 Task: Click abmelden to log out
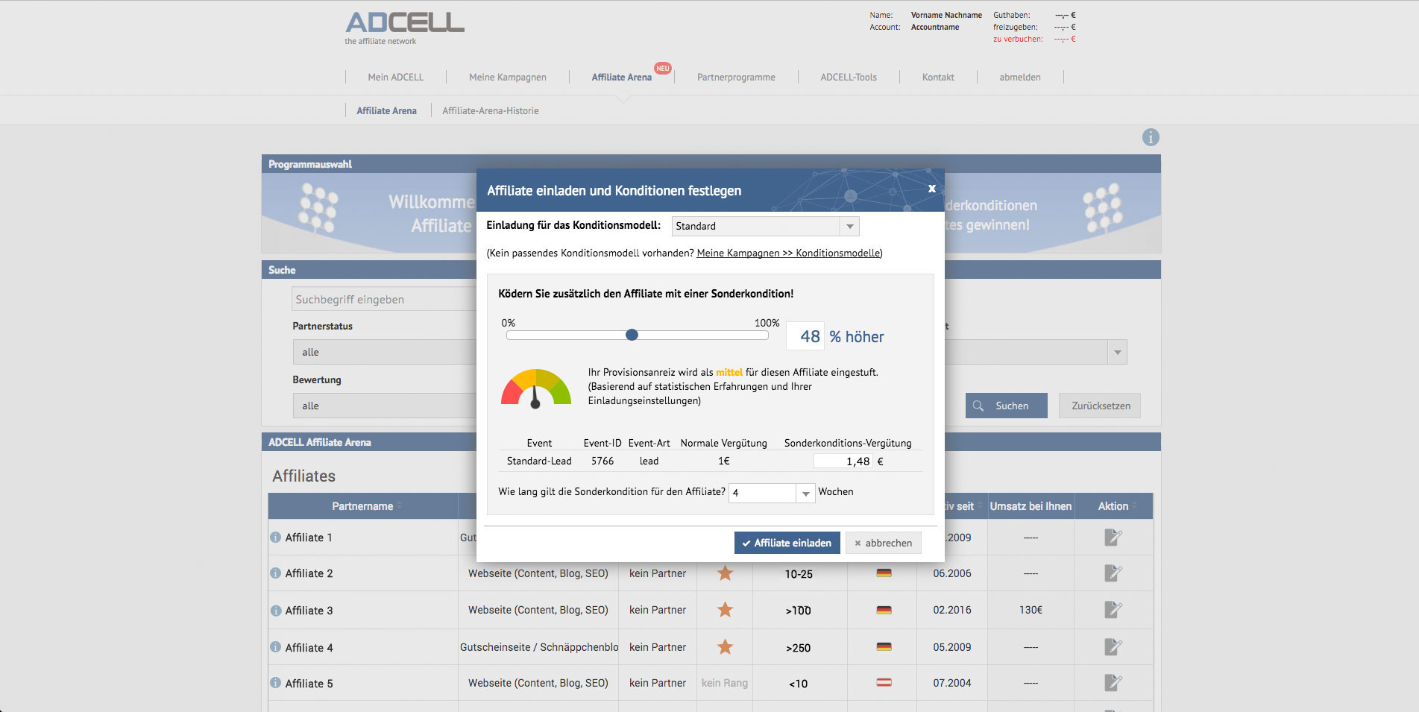pyautogui.click(x=1020, y=77)
